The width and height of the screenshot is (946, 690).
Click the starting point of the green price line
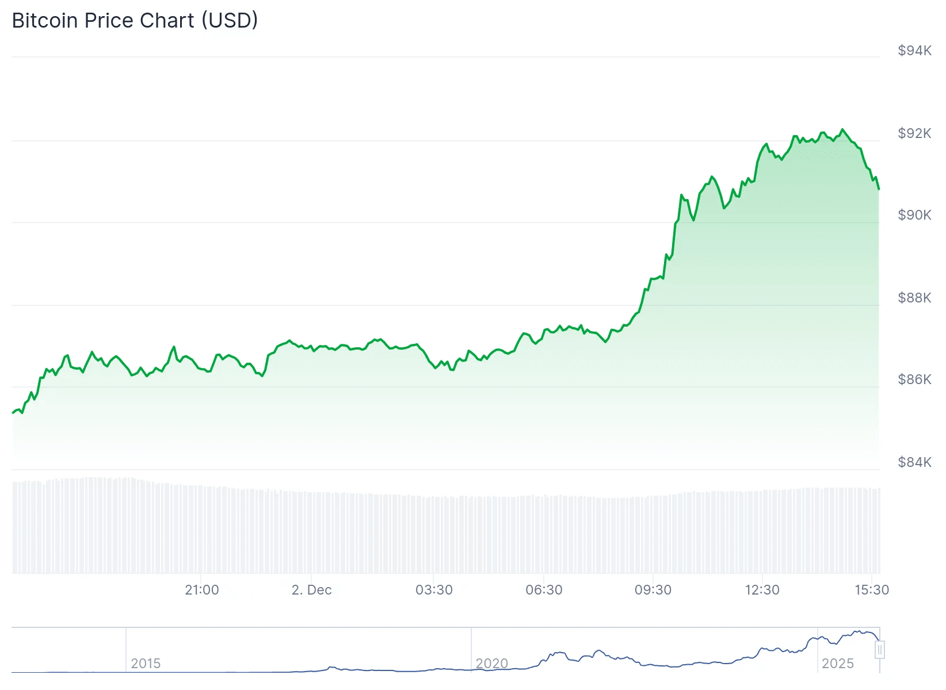pyautogui.click(x=13, y=413)
